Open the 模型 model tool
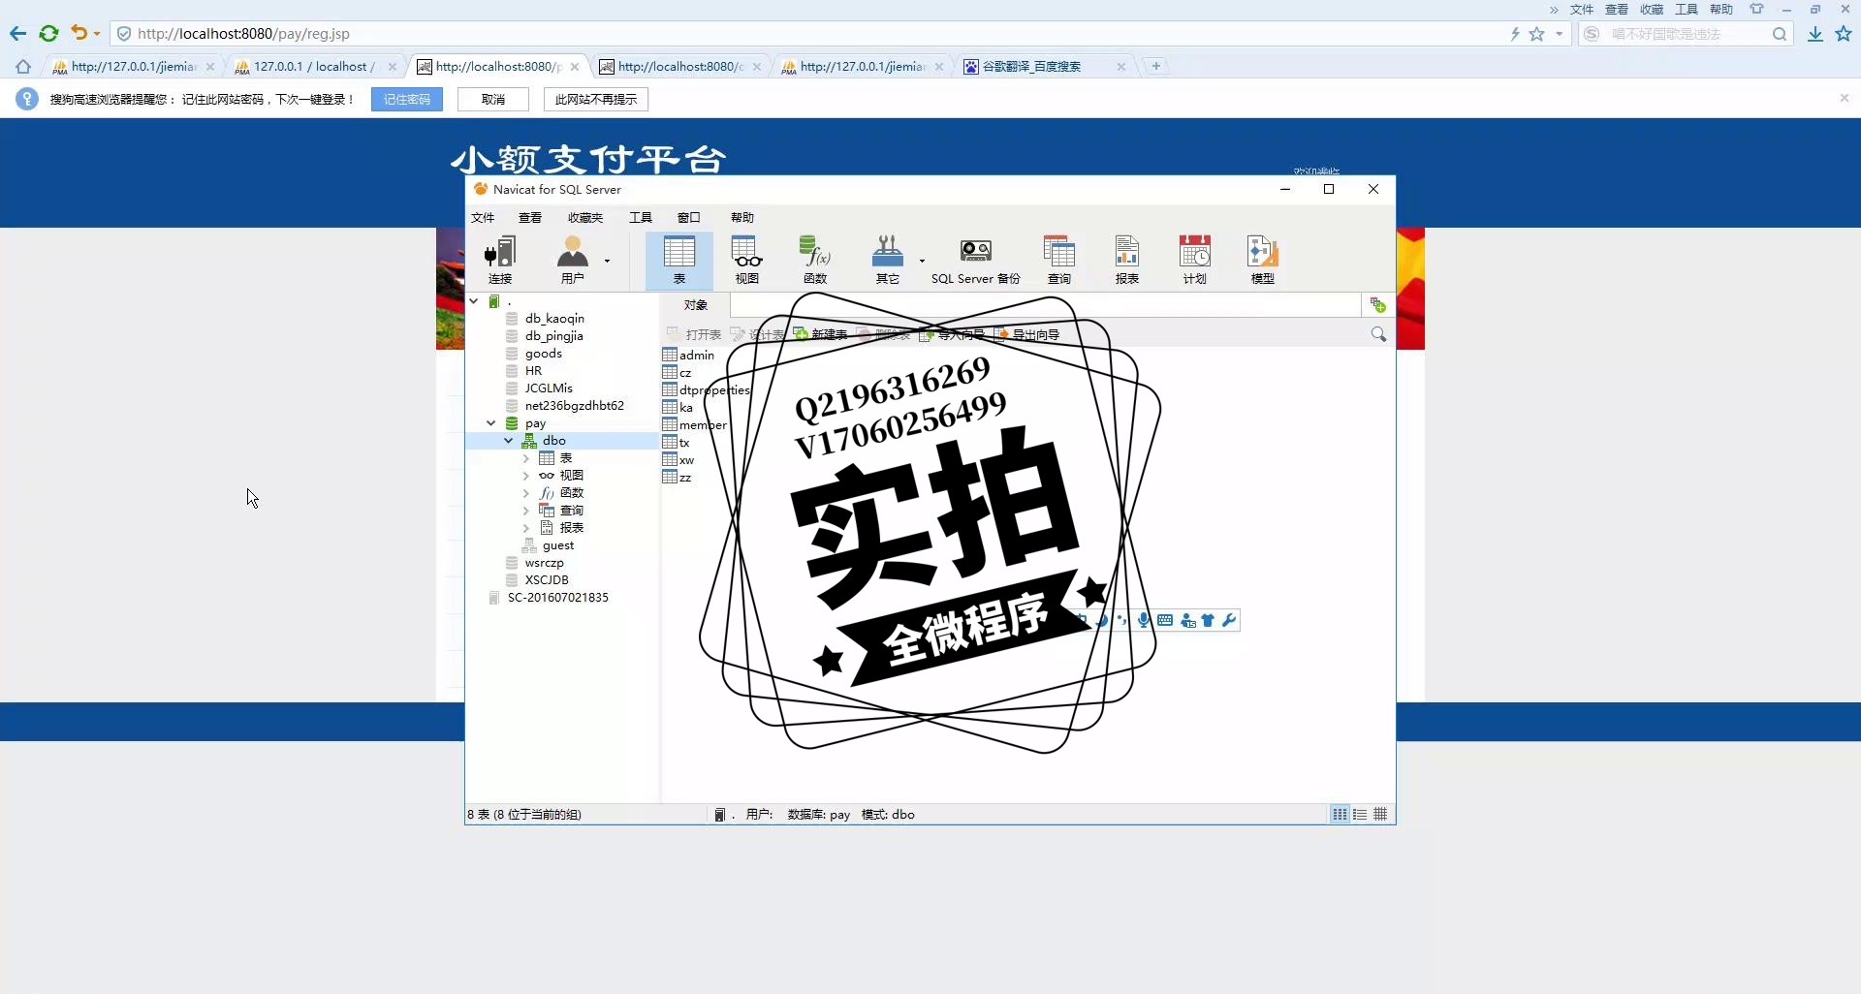The height and width of the screenshot is (994, 1861). coord(1262,260)
